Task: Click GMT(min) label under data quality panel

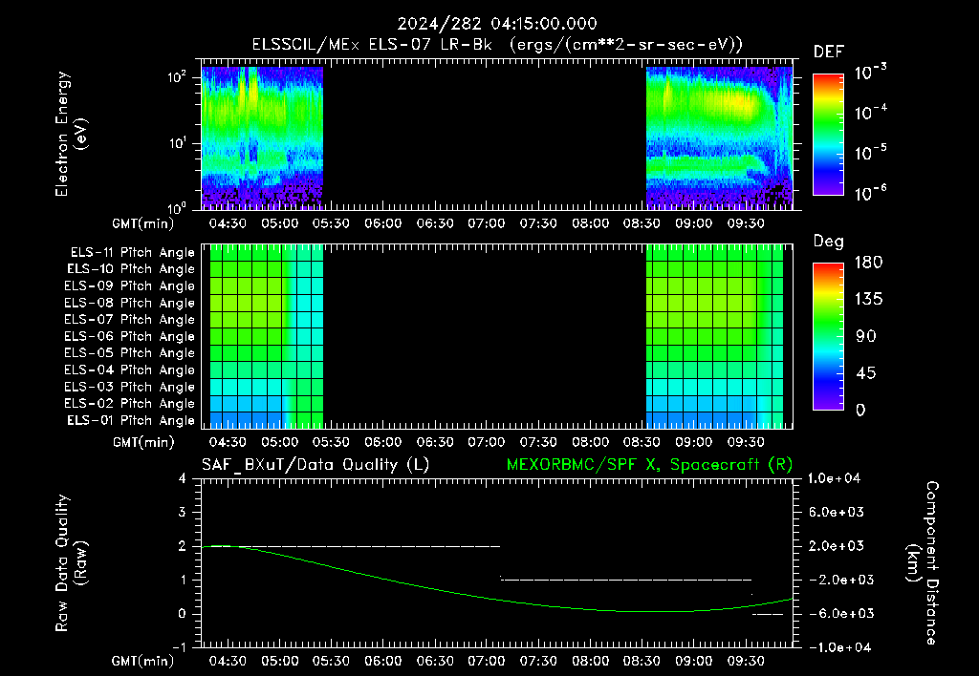Action: click(143, 661)
